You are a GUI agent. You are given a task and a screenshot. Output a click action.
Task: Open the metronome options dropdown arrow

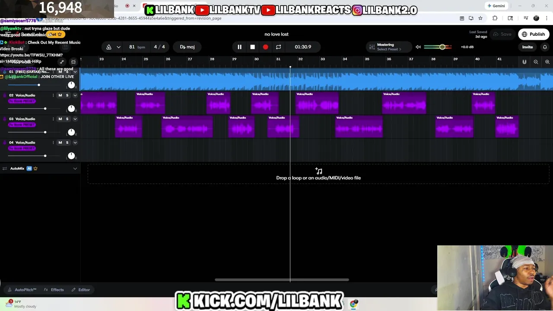pos(118,47)
